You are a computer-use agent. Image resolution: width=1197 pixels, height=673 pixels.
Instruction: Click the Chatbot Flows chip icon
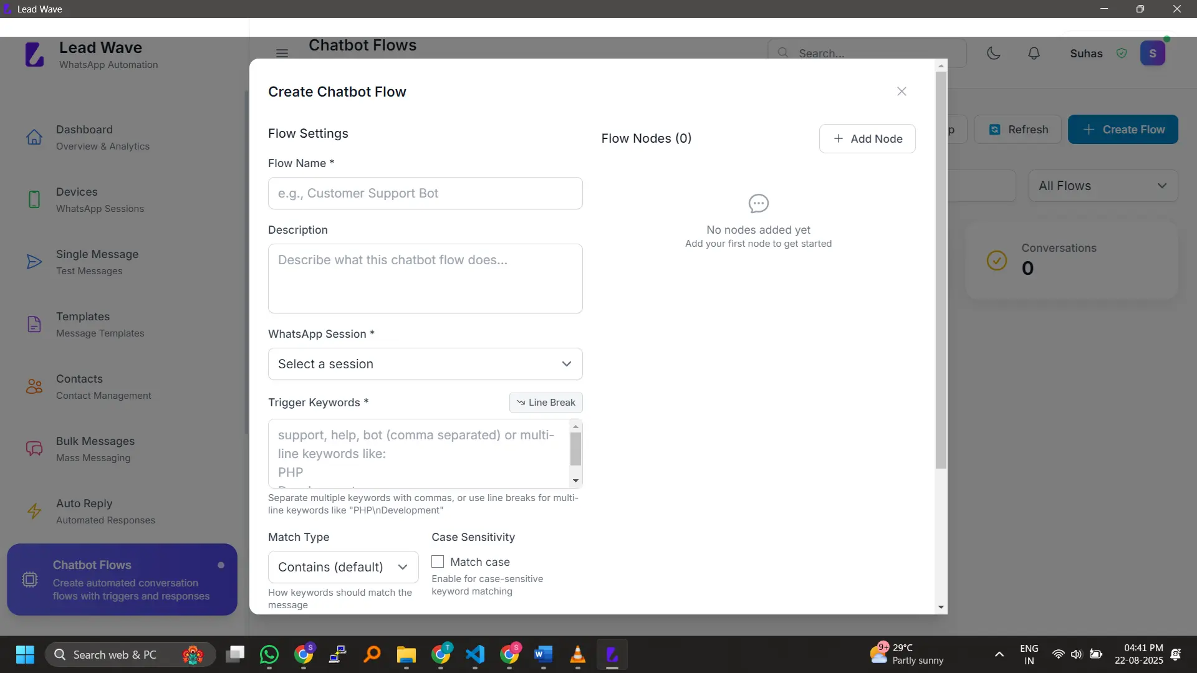click(x=29, y=580)
